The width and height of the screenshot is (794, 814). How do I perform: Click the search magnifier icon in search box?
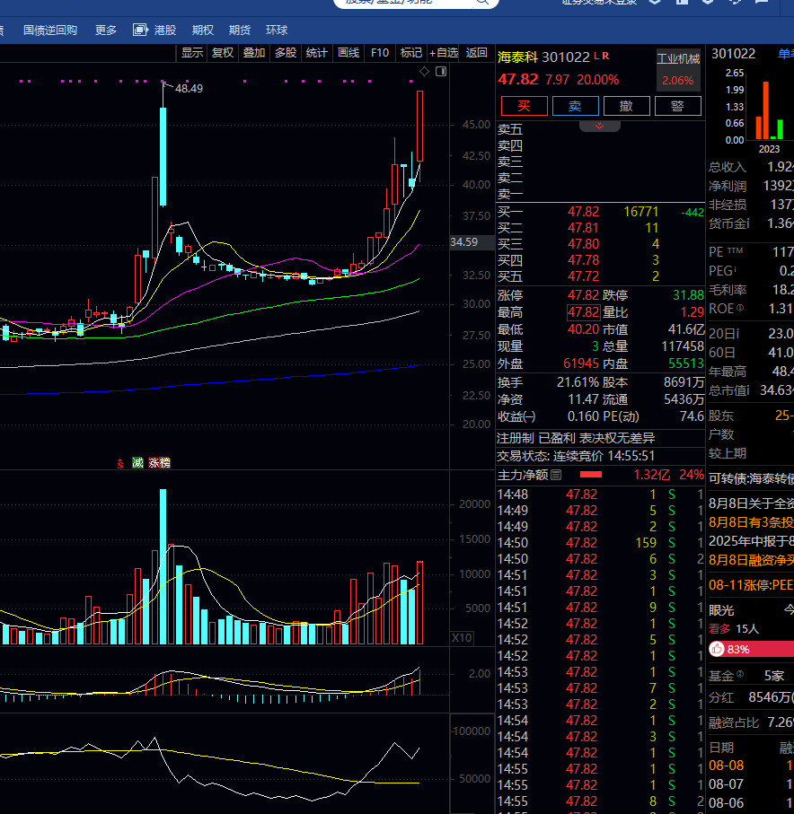coord(482,2)
